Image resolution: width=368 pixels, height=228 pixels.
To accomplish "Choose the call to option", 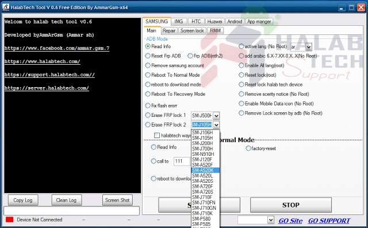I will tap(154, 161).
